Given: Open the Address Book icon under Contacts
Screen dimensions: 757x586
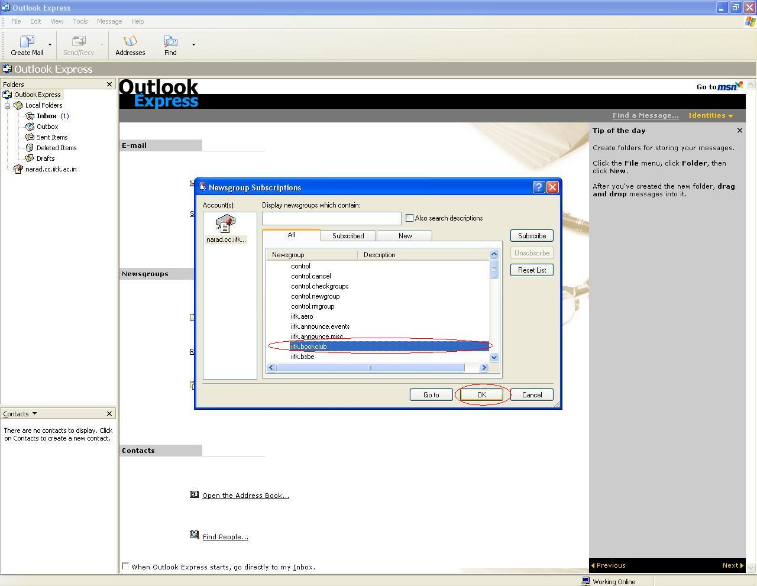Looking at the screenshot, I should pos(194,495).
